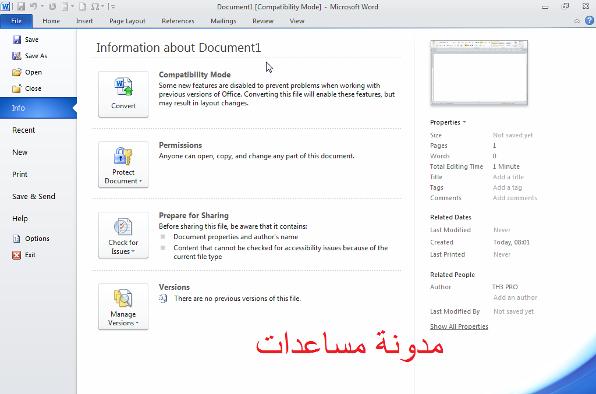Open the arrow next to the document lines icon

coord(72,6)
